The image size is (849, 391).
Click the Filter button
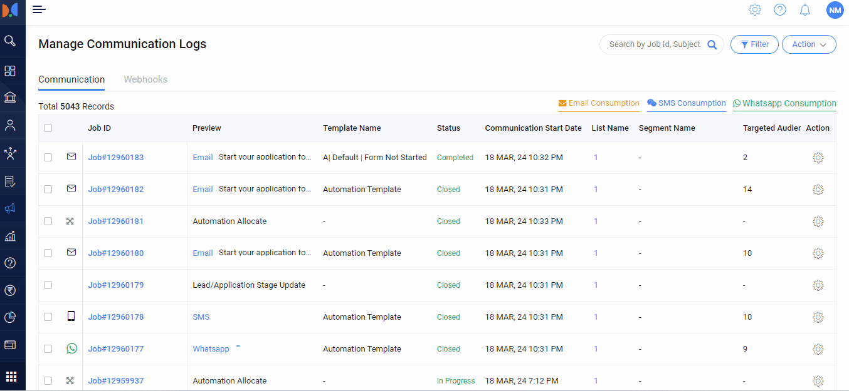click(754, 44)
